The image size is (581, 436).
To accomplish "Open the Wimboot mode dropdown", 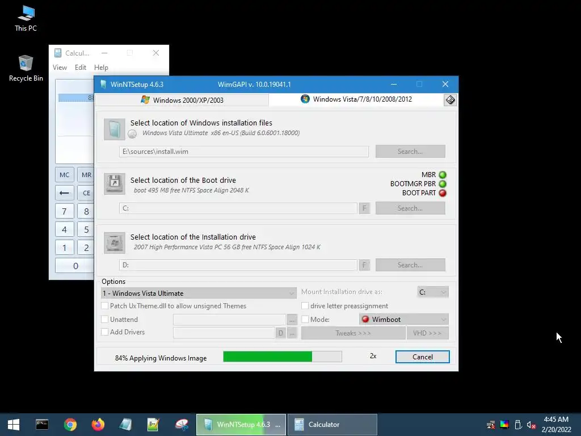I will (x=404, y=319).
